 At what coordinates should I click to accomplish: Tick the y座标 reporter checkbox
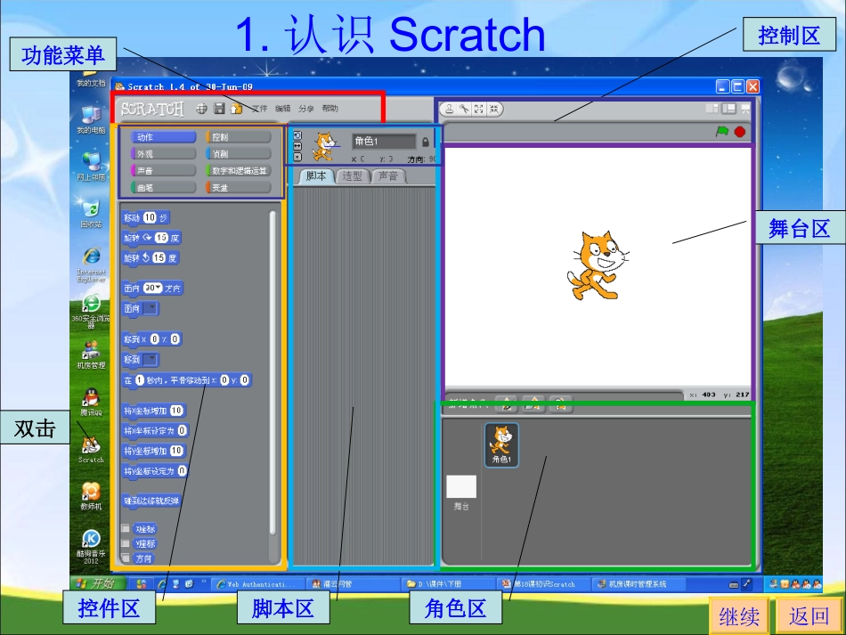click(x=126, y=543)
